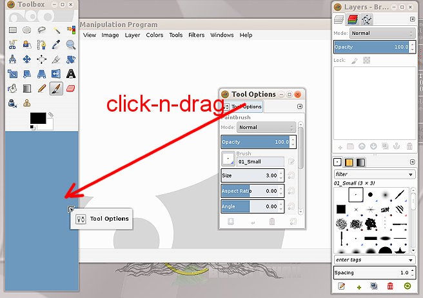The width and height of the screenshot is (423, 298).
Task: Select the Ink tool
Action: point(12,103)
